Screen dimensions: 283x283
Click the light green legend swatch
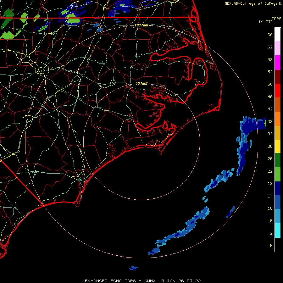coord(278,174)
